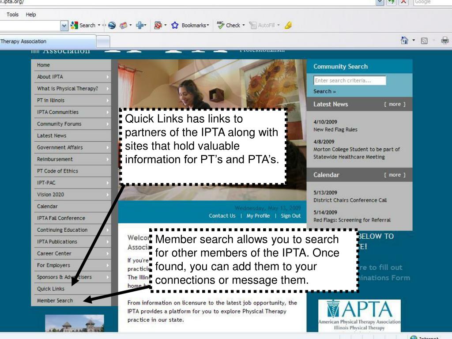The image size is (452, 339).
Task: Click the printer icon
Action: click(445, 40)
